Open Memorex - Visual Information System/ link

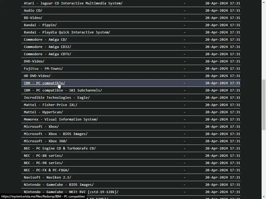(61, 119)
